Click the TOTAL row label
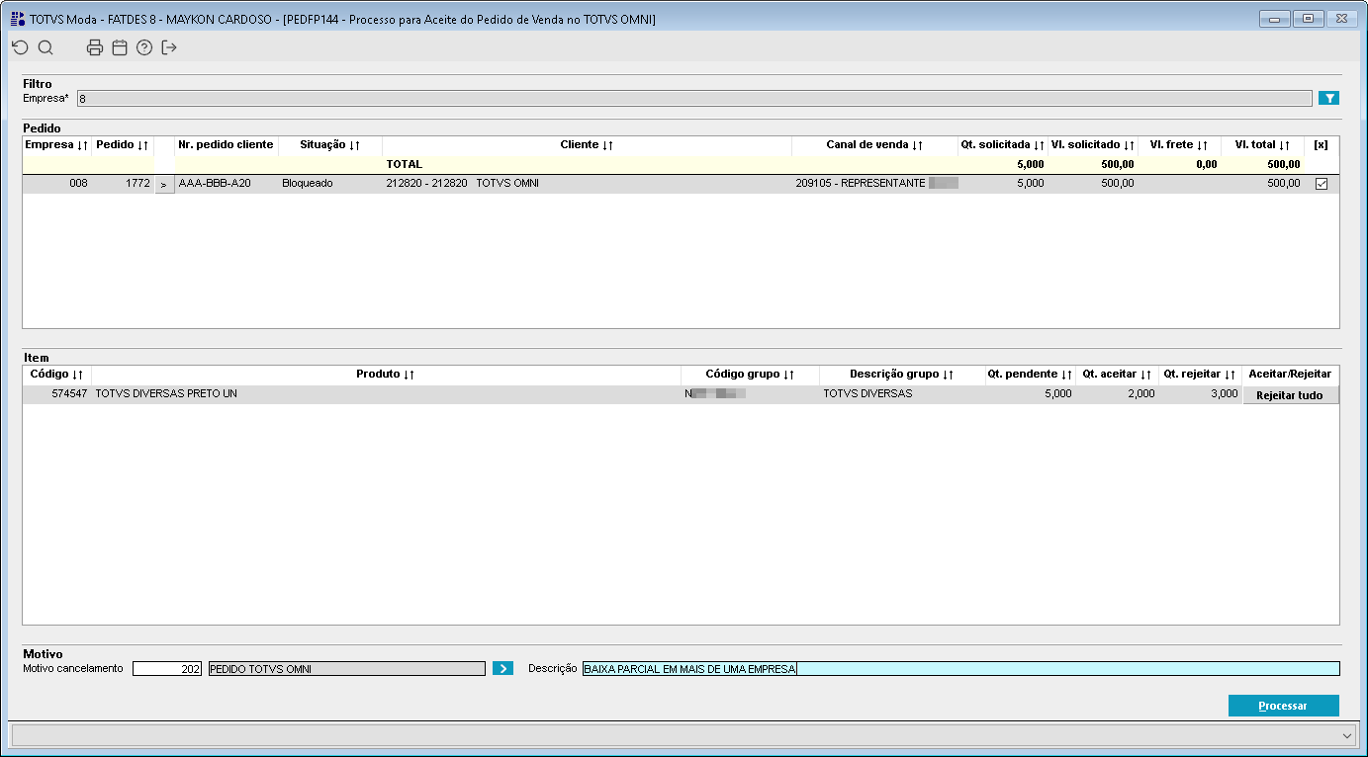 coord(404,164)
